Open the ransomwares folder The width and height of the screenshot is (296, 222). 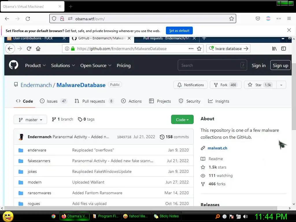(x=39, y=193)
